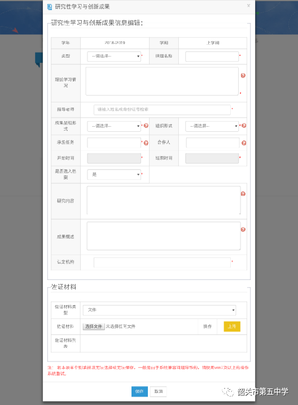298x405 pixels.
Task: Click the help icon next to 成果呈现形式
Action: 146,126
